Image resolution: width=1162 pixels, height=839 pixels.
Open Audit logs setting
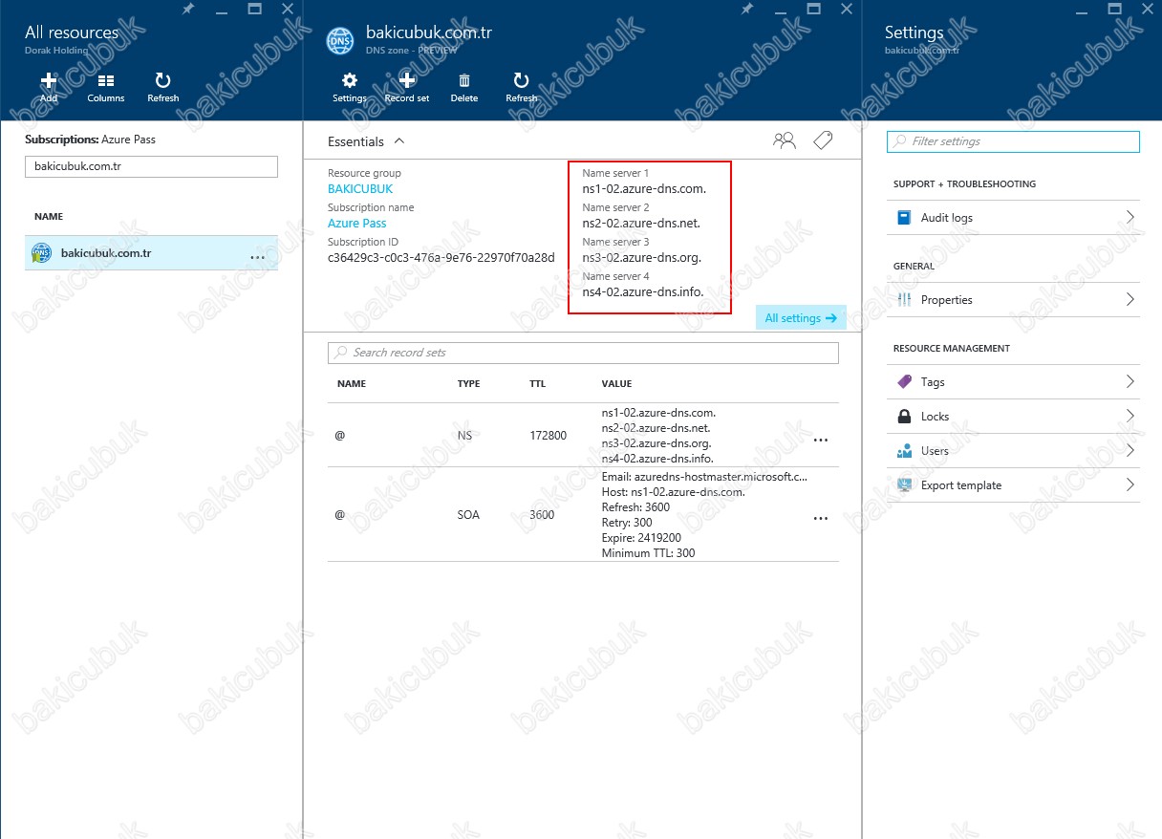(x=1013, y=218)
